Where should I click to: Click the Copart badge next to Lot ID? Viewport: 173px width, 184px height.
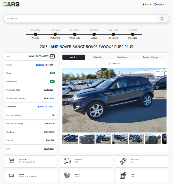coord(40,65)
